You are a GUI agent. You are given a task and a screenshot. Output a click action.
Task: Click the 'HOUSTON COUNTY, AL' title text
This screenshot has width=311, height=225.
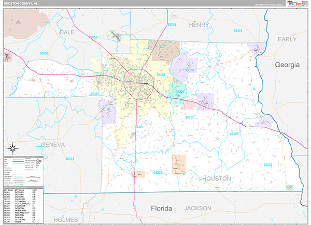point(21,4)
